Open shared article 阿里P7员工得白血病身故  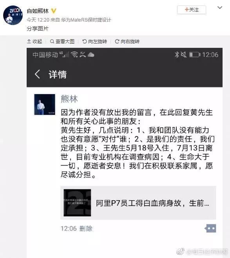point(138,203)
